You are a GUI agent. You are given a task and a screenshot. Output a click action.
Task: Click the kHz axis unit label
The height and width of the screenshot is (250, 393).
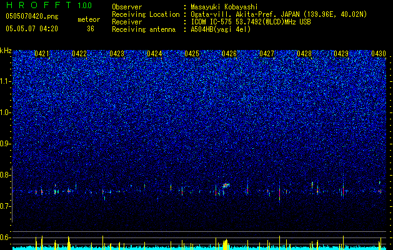coord(6,51)
